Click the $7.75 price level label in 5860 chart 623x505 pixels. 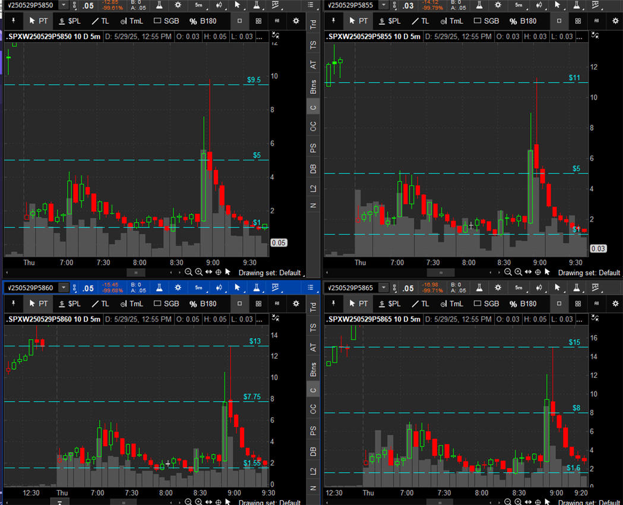click(252, 396)
